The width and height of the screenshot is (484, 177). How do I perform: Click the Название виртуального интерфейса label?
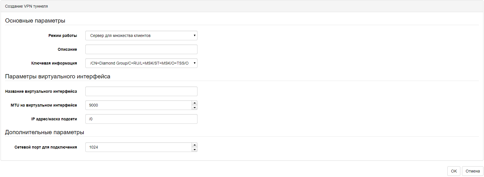pos(41,91)
